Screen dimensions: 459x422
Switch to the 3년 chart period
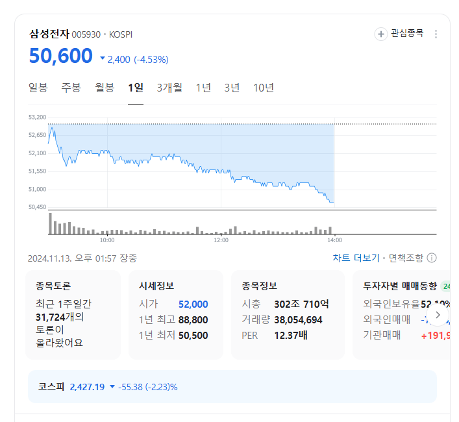(232, 88)
